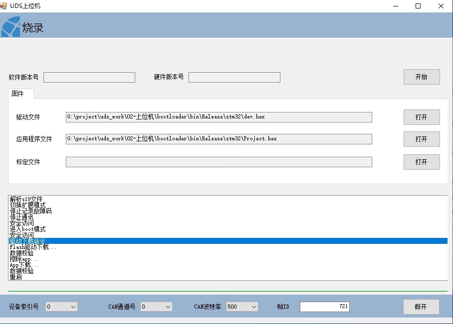Click the 软件版本号 text field
This screenshot has width=453, height=324.
click(89, 77)
